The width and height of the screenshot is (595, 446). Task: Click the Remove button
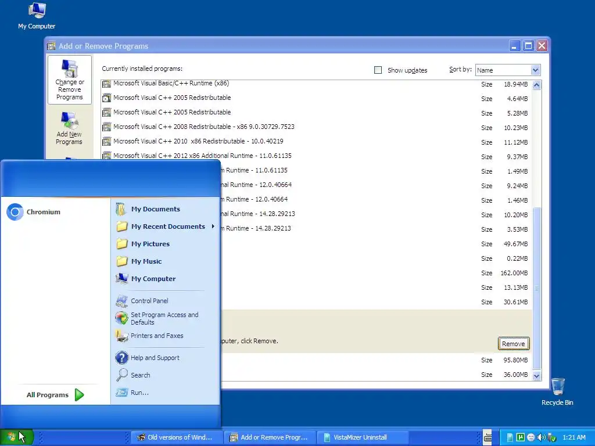coord(514,344)
